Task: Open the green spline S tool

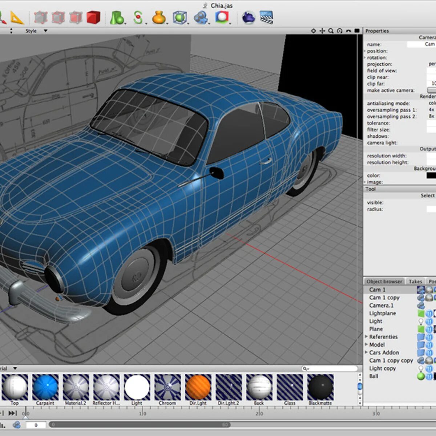Action: pyautogui.click(x=138, y=17)
